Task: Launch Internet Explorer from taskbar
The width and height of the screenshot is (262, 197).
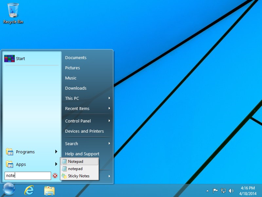Action: pyautogui.click(x=29, y=190)
